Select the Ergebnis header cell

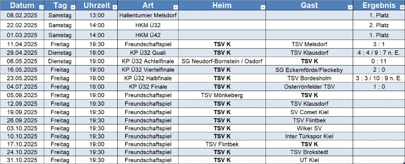tap(379, 5)
